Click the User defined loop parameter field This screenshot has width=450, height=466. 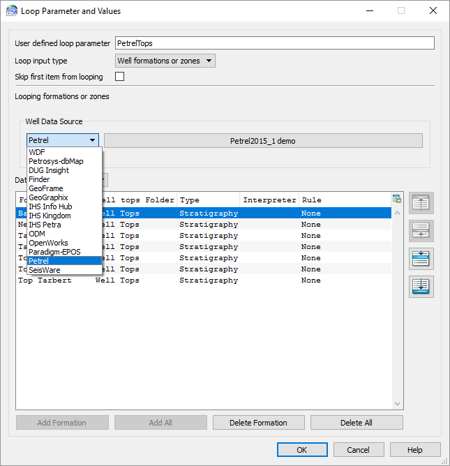point(274,43)
